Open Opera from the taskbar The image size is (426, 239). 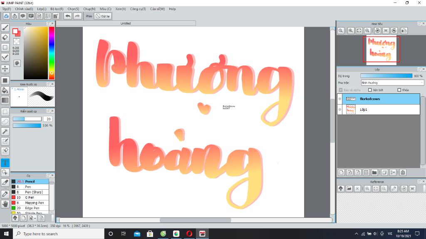(x=189, y=234)
